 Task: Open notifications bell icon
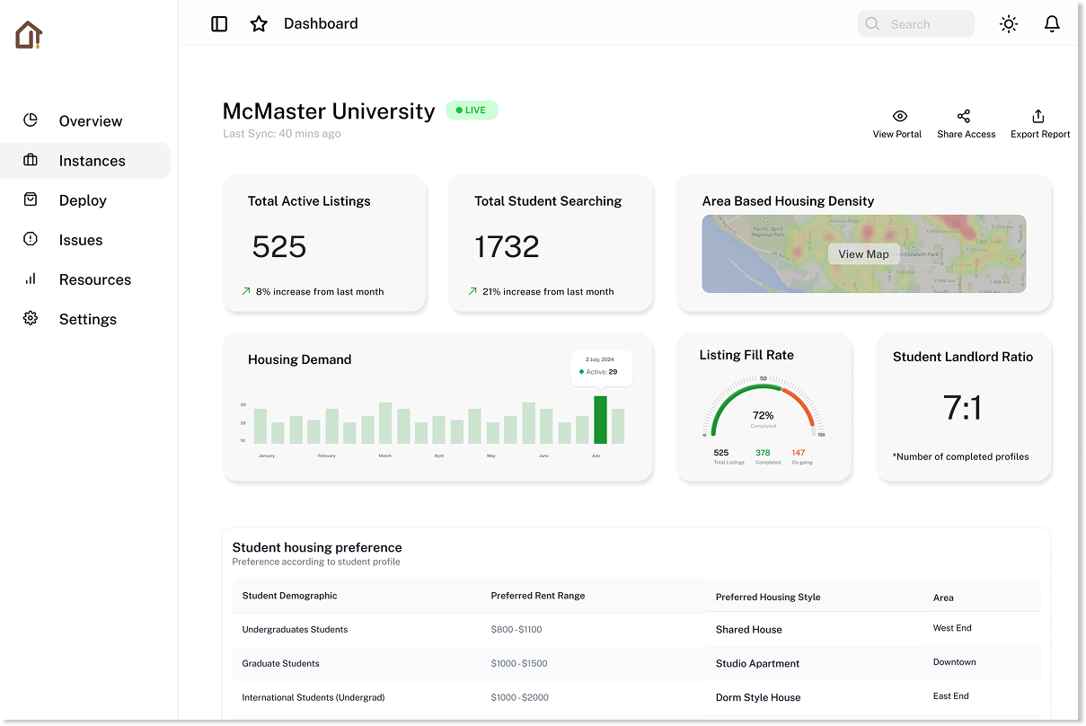pyautogui.click(x=1052, y=24)
